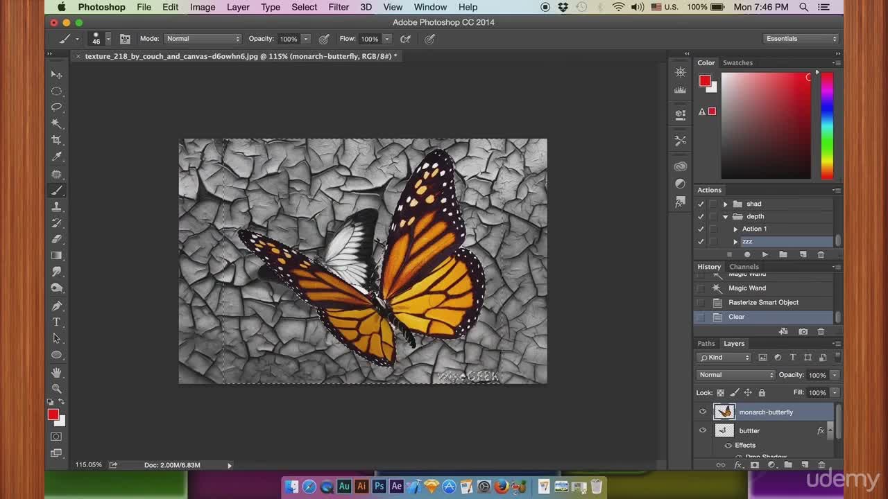
Task: Click Add layer style fx icon
Action: pos(738,465)
